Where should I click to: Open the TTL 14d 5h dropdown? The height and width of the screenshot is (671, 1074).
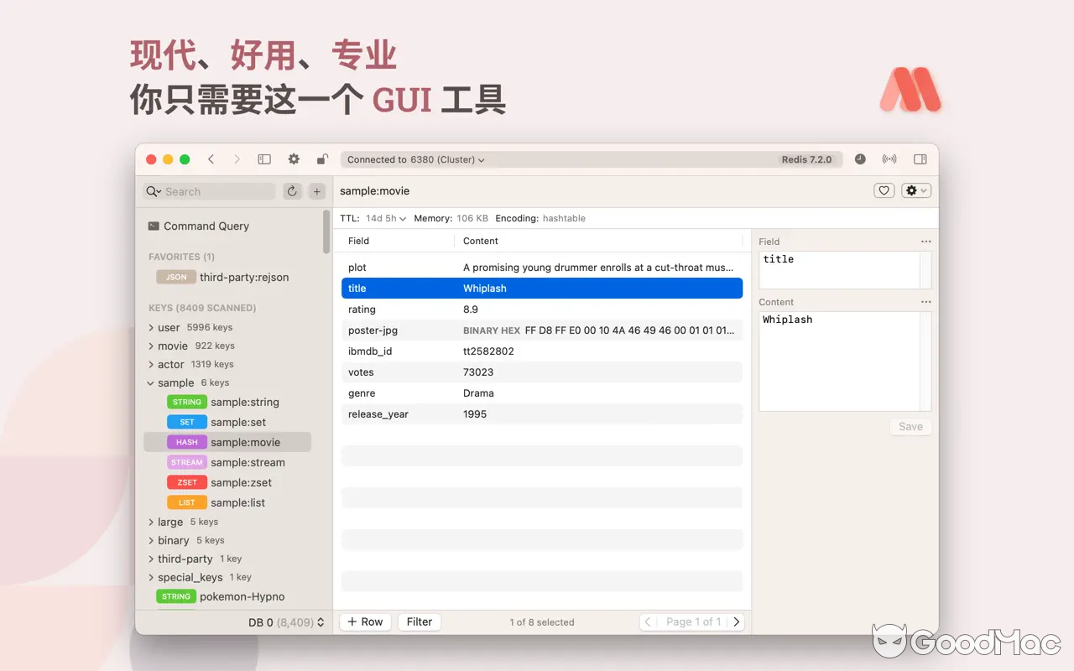click(384, 218)
